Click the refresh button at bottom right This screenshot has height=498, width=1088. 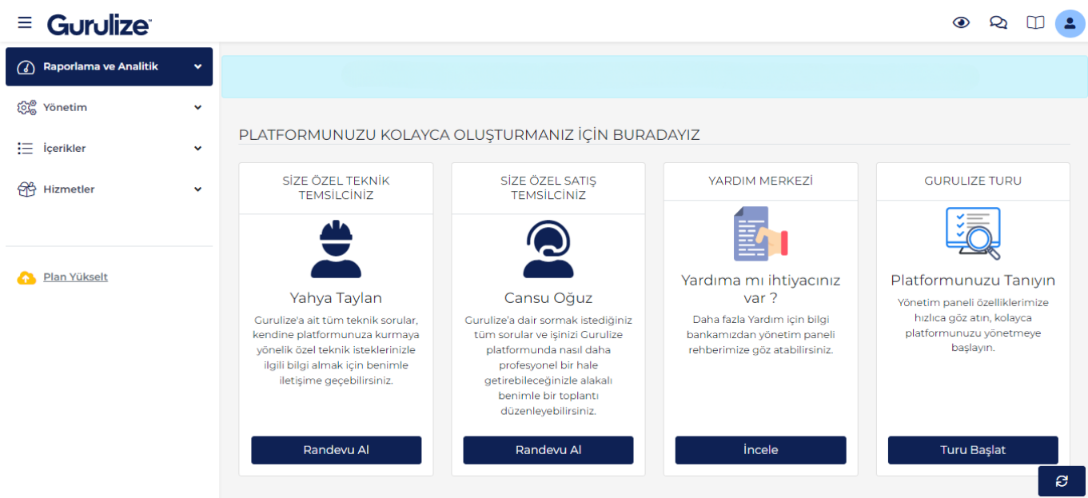point(1062,481)
